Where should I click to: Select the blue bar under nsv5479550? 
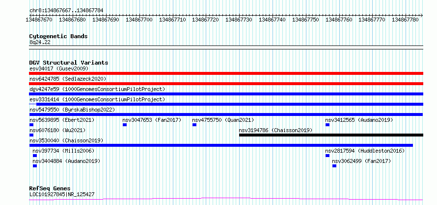pyautogui.click(x=226, y=114)
